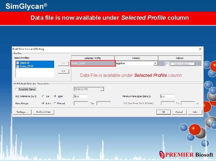
Task: Enable the Template Name checkbox
Action: coord(17,89)
